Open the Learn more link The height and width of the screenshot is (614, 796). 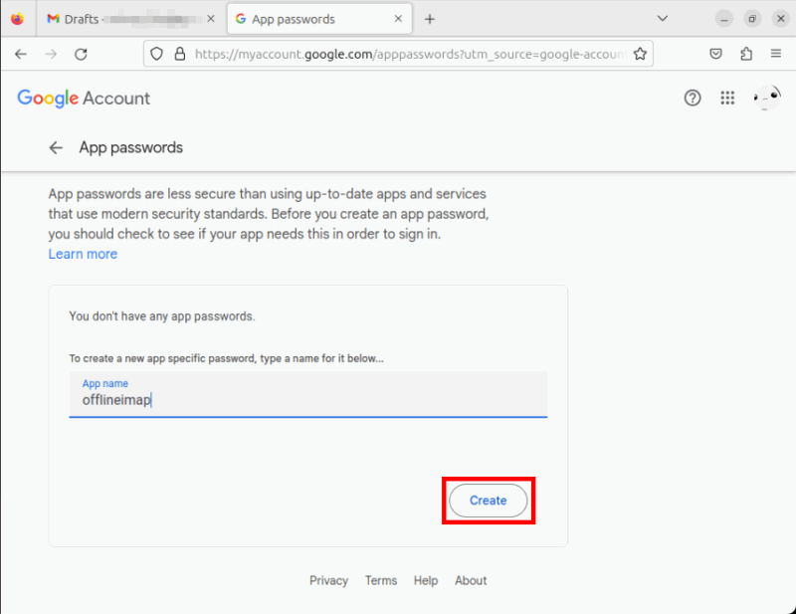click(83, 254)
